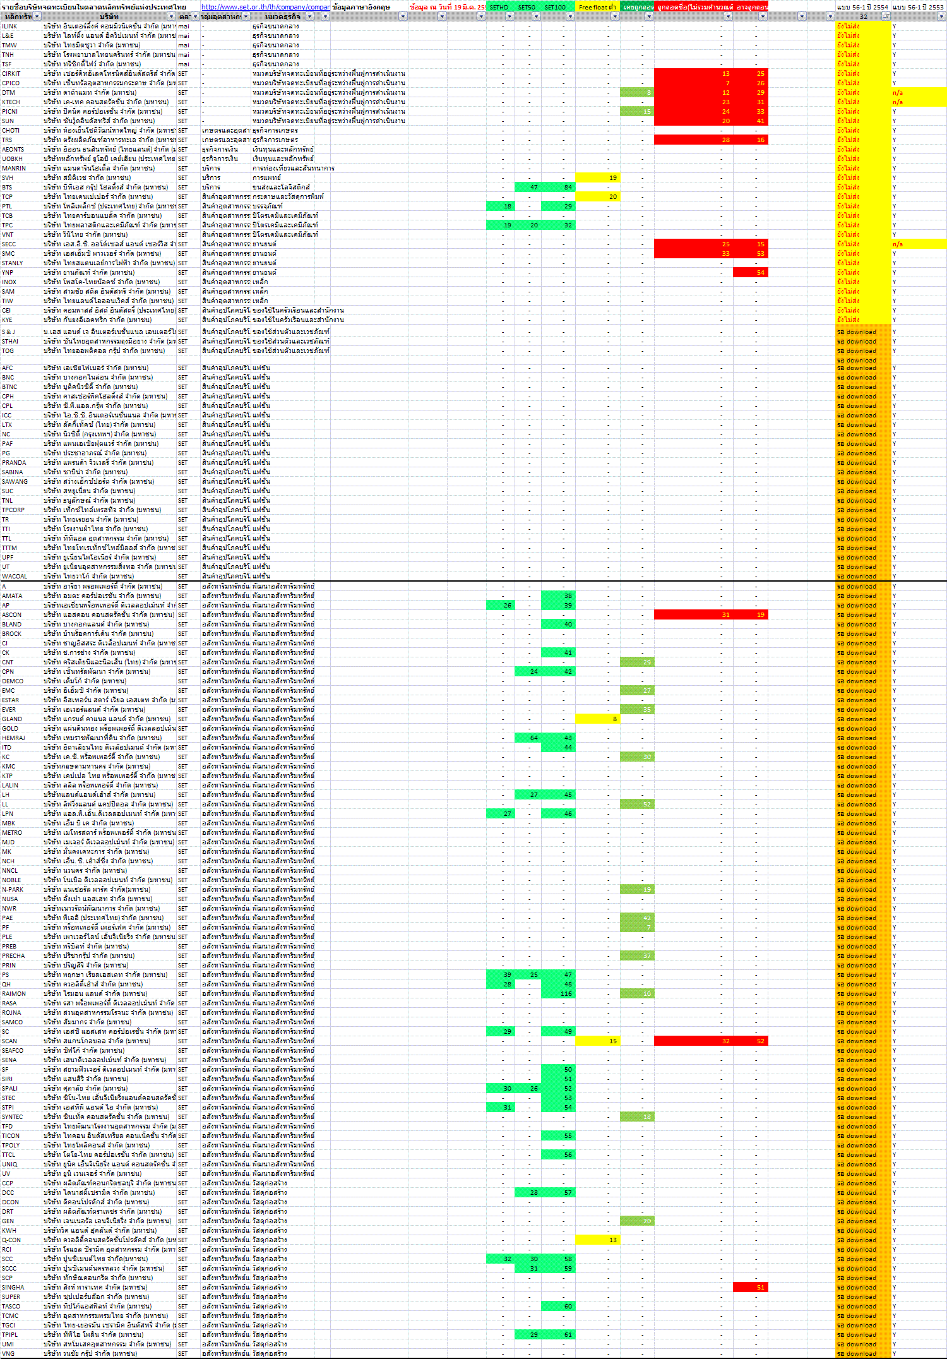This screenshot has width=947, height=1359.
Task: Select green cell 52 in LL row
Action: [637, 805]
